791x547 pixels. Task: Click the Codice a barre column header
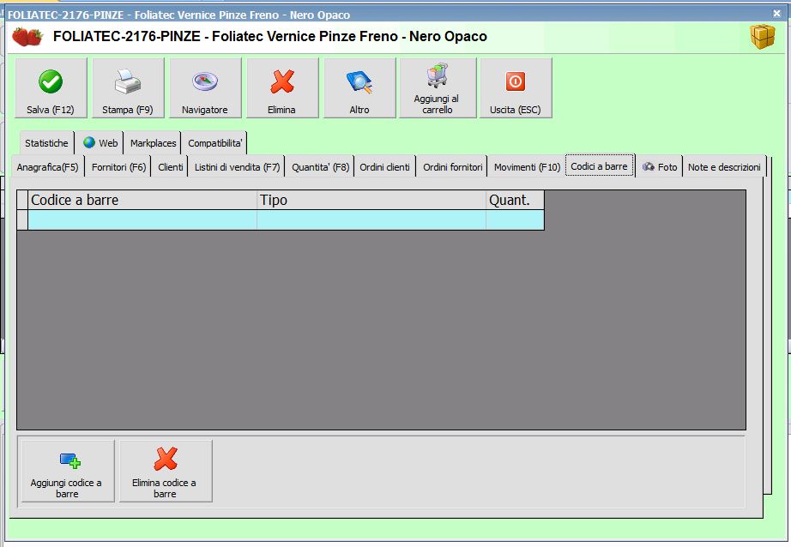click(142, 200)
